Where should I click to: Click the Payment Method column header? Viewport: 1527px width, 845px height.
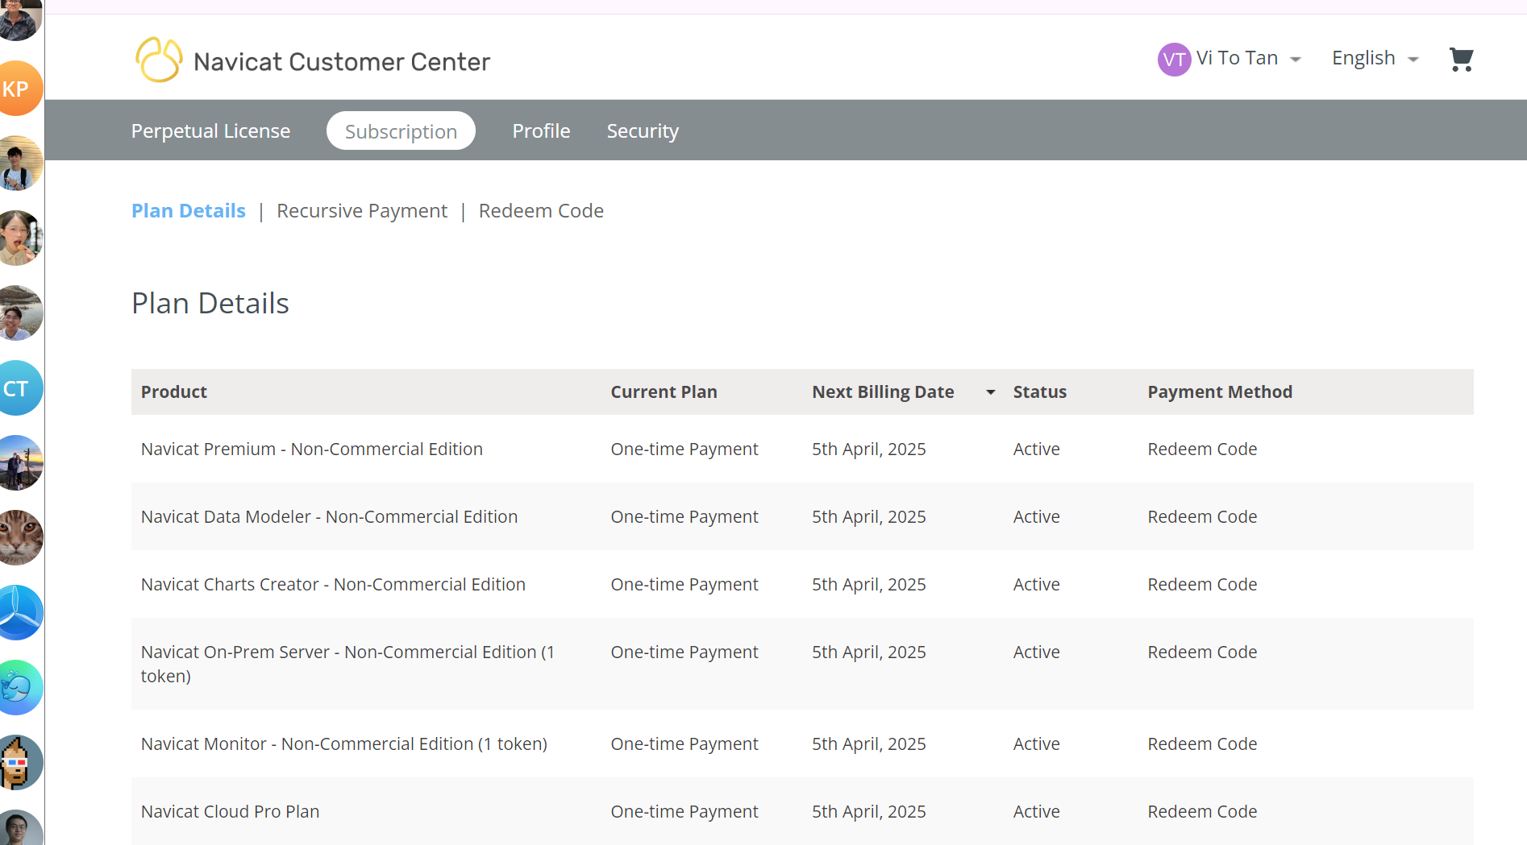pyautogui.click(x=1220, y=392)
